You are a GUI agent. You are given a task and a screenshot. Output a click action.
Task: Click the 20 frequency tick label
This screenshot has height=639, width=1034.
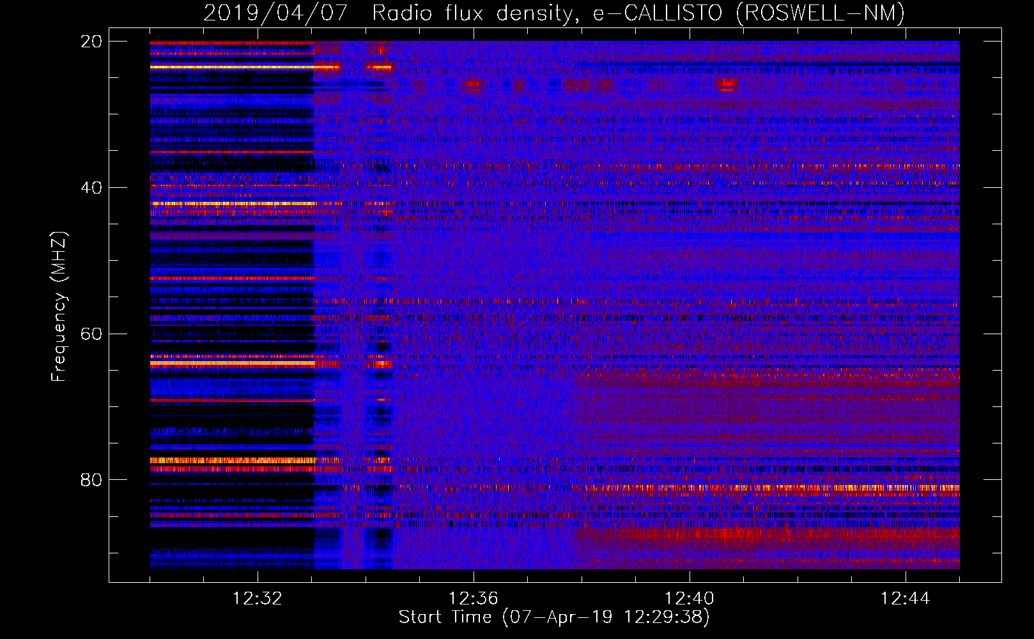tap(91, 42)
